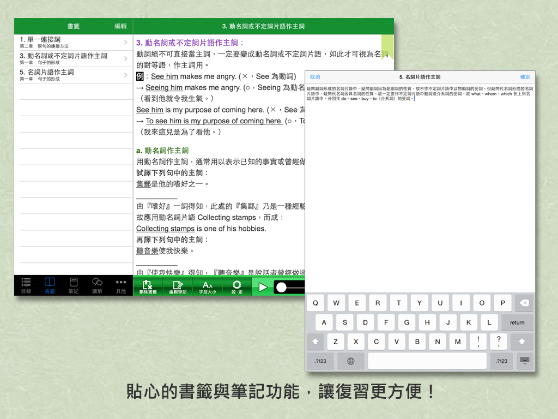Open the 筆記 notes tab
This screenshot has height=419, width=558.
coord(74,285)
